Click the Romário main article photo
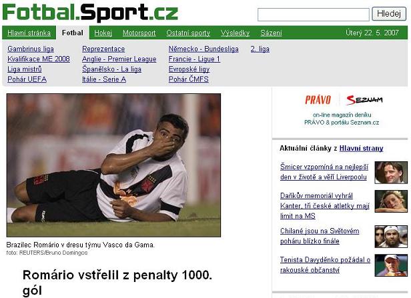This screenshot has width=411, height=298. pyautogui.click(x=113, y=165)
